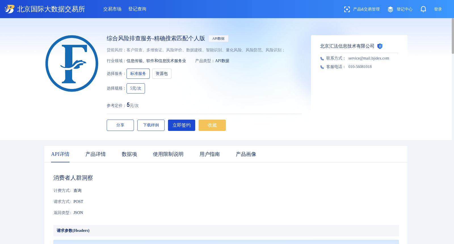Click the 产品类型 API数据 value
Viewport: 454px width, 244px height.
pyautogui.click(x=222, y=61)
